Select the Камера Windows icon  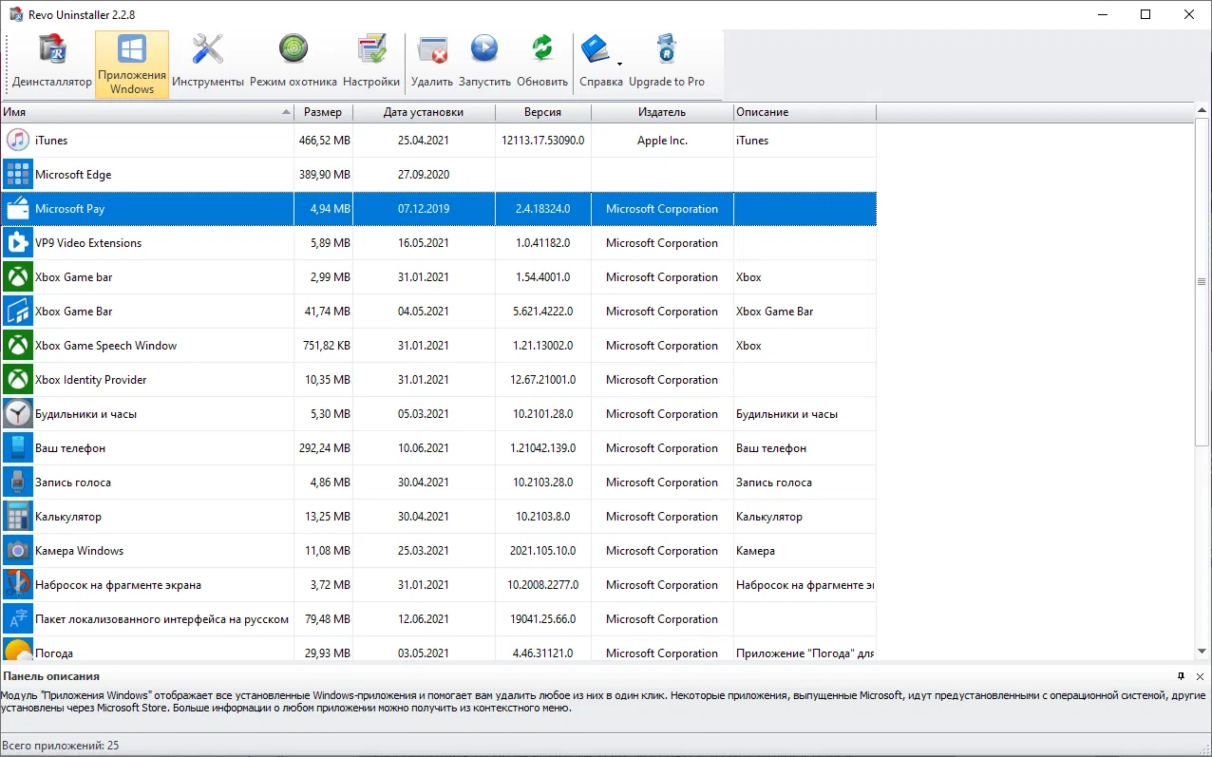coord(18,551)
